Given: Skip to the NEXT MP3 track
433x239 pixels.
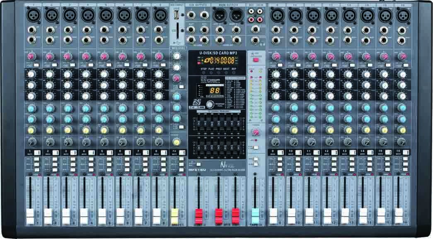Looking at the screenshot, I should tap(226, 72).
